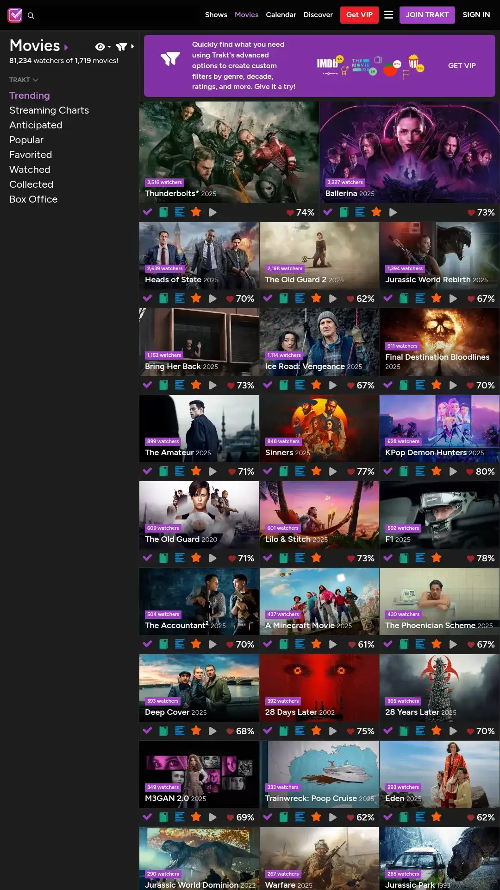Add Ballerina to list icon
500x890 pixels.
pyautogui.click(x=360, y=212)
